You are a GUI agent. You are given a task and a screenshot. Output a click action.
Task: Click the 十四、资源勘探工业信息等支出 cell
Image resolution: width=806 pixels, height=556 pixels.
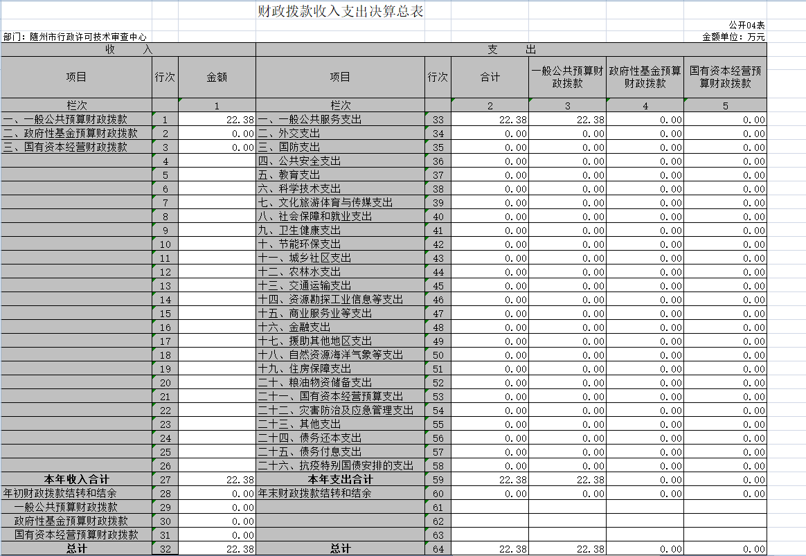(330, 300)
